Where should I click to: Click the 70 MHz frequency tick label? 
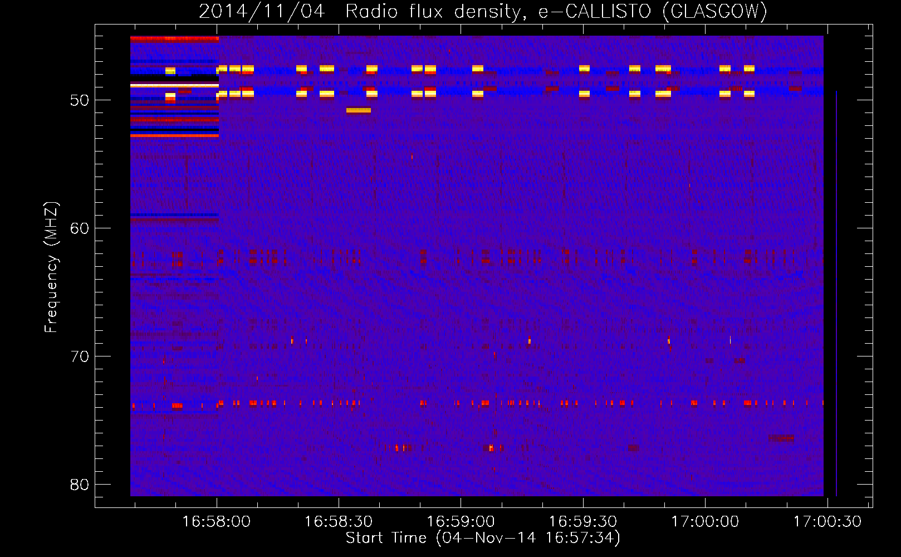pyautogui.click(x=80, y=356)
